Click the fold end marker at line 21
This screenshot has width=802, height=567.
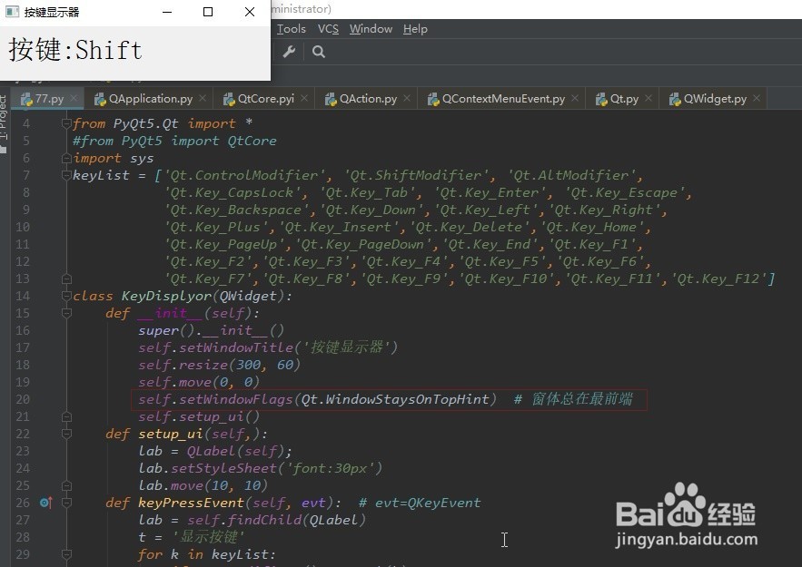[66, 416]
